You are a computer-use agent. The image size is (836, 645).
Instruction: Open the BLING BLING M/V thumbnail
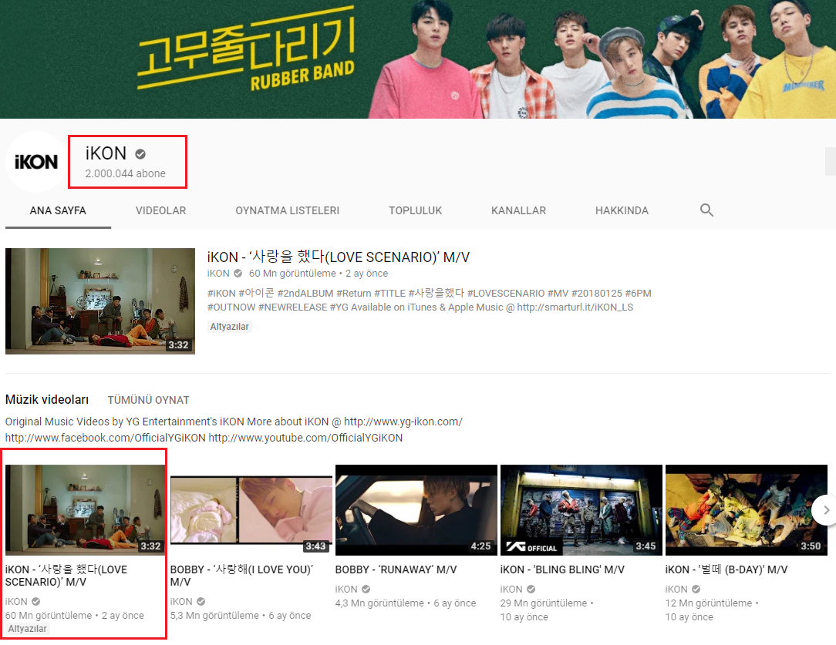(581, 510)
